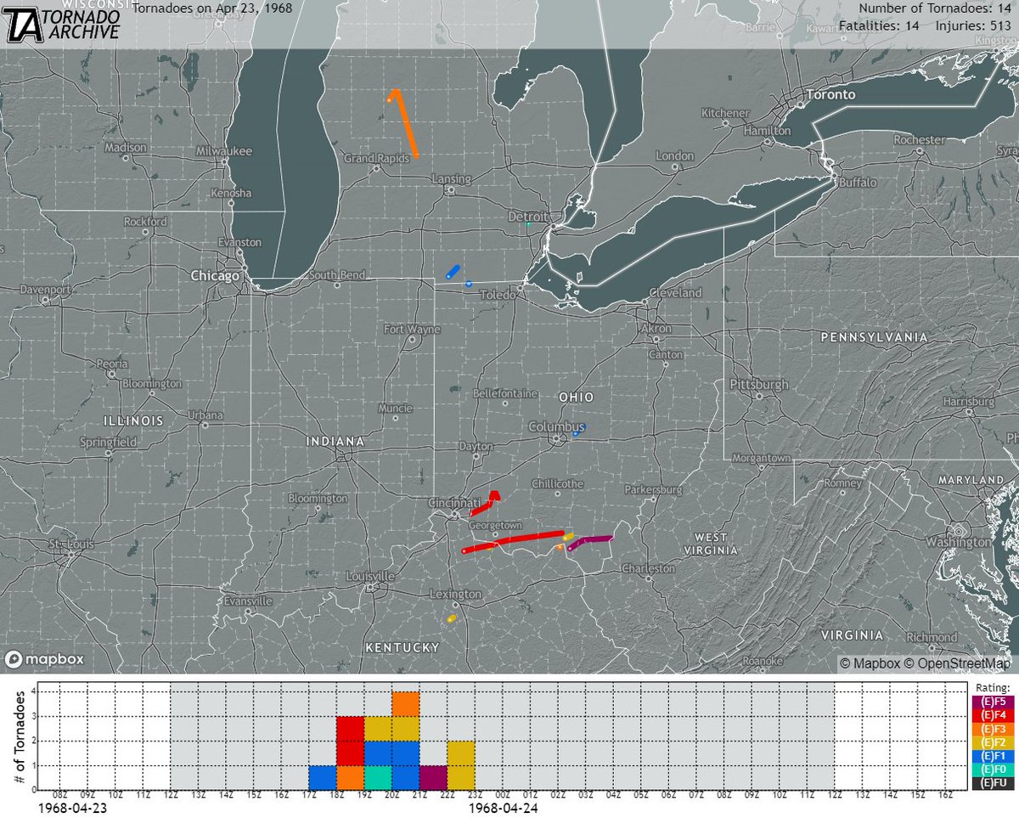Click the long red F4 track south of Georgetown

click(514, 541)
